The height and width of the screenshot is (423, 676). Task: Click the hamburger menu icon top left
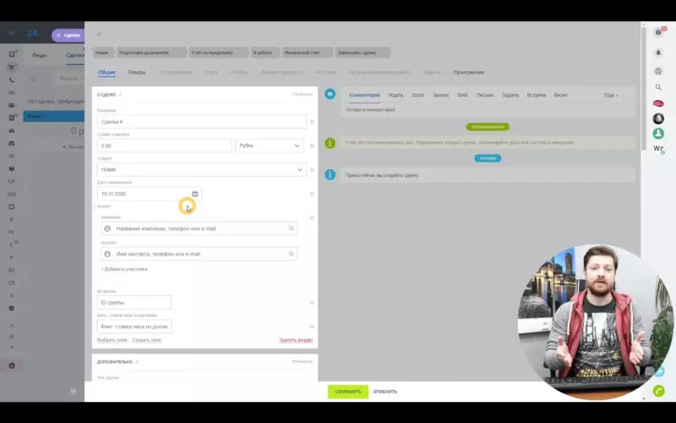(x=12, y=33)
